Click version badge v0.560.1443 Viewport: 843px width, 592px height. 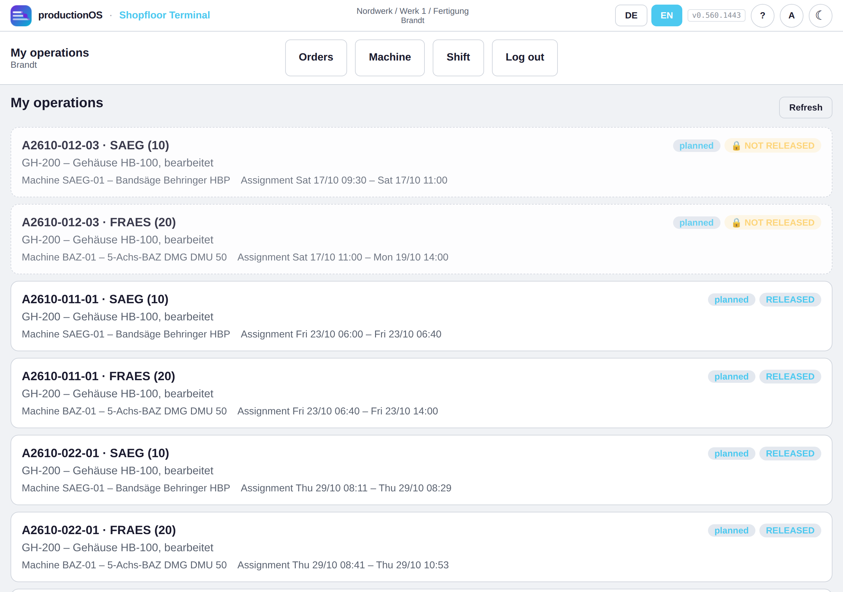click(x=716, y=15)
